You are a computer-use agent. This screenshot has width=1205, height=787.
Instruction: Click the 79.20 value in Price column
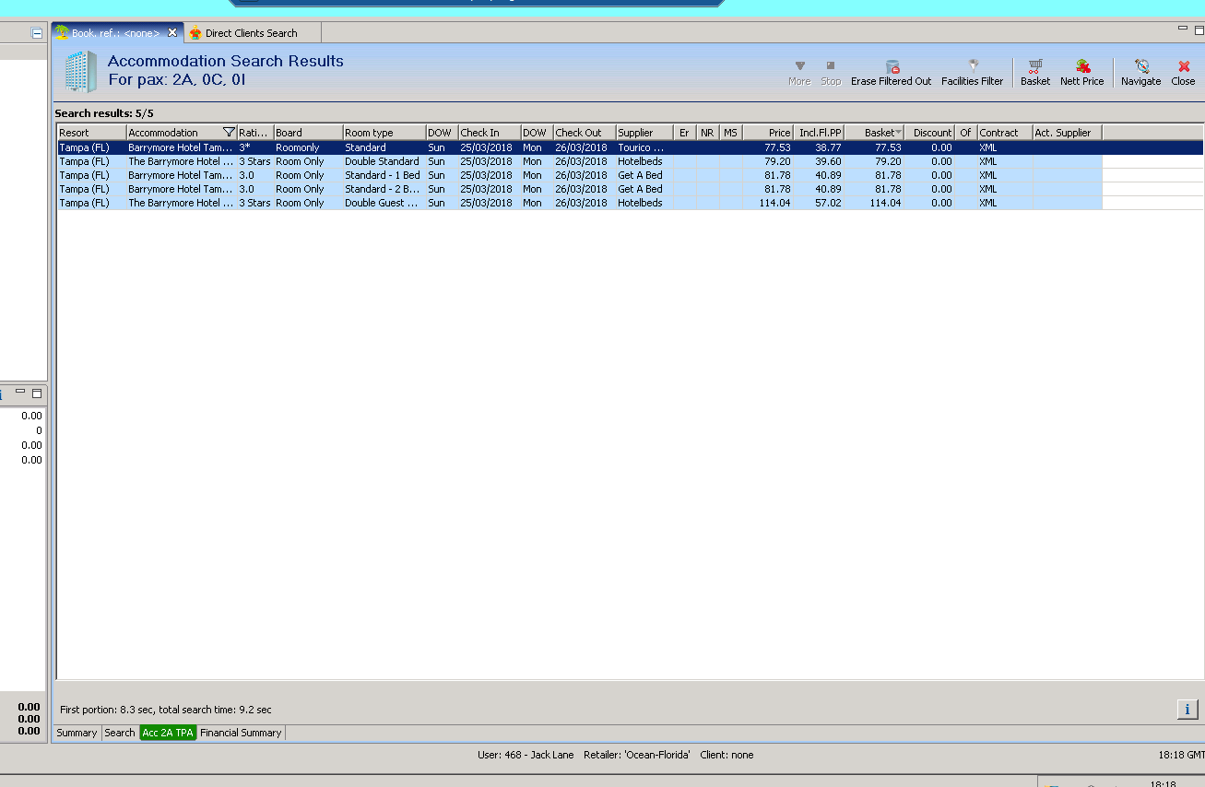pos(777,161)
